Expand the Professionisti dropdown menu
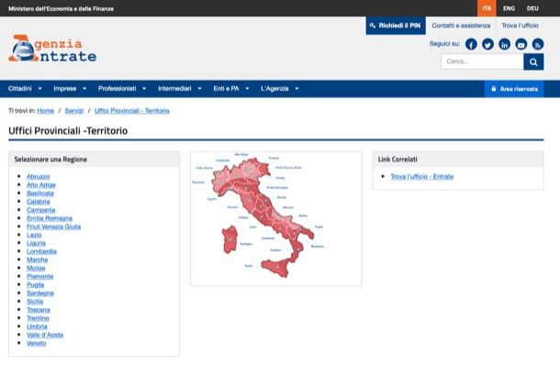 122,88
